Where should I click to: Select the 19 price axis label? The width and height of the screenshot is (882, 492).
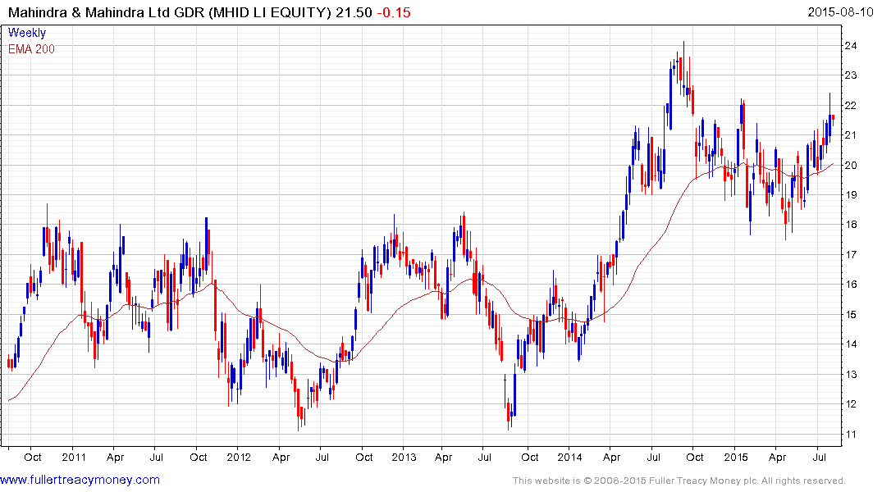851,195
